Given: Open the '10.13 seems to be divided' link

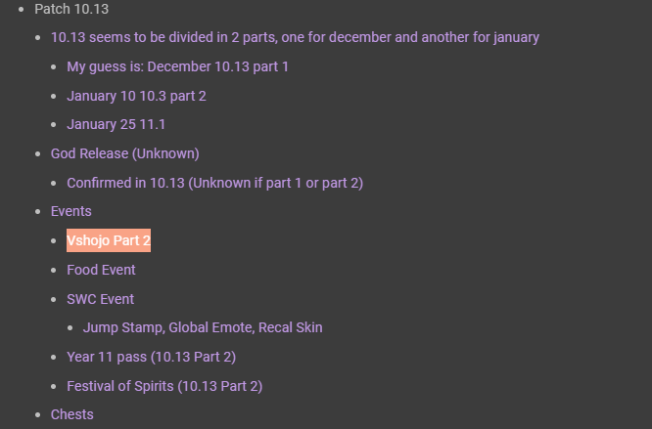Looking at the screenshot, I should click(295, 37).
